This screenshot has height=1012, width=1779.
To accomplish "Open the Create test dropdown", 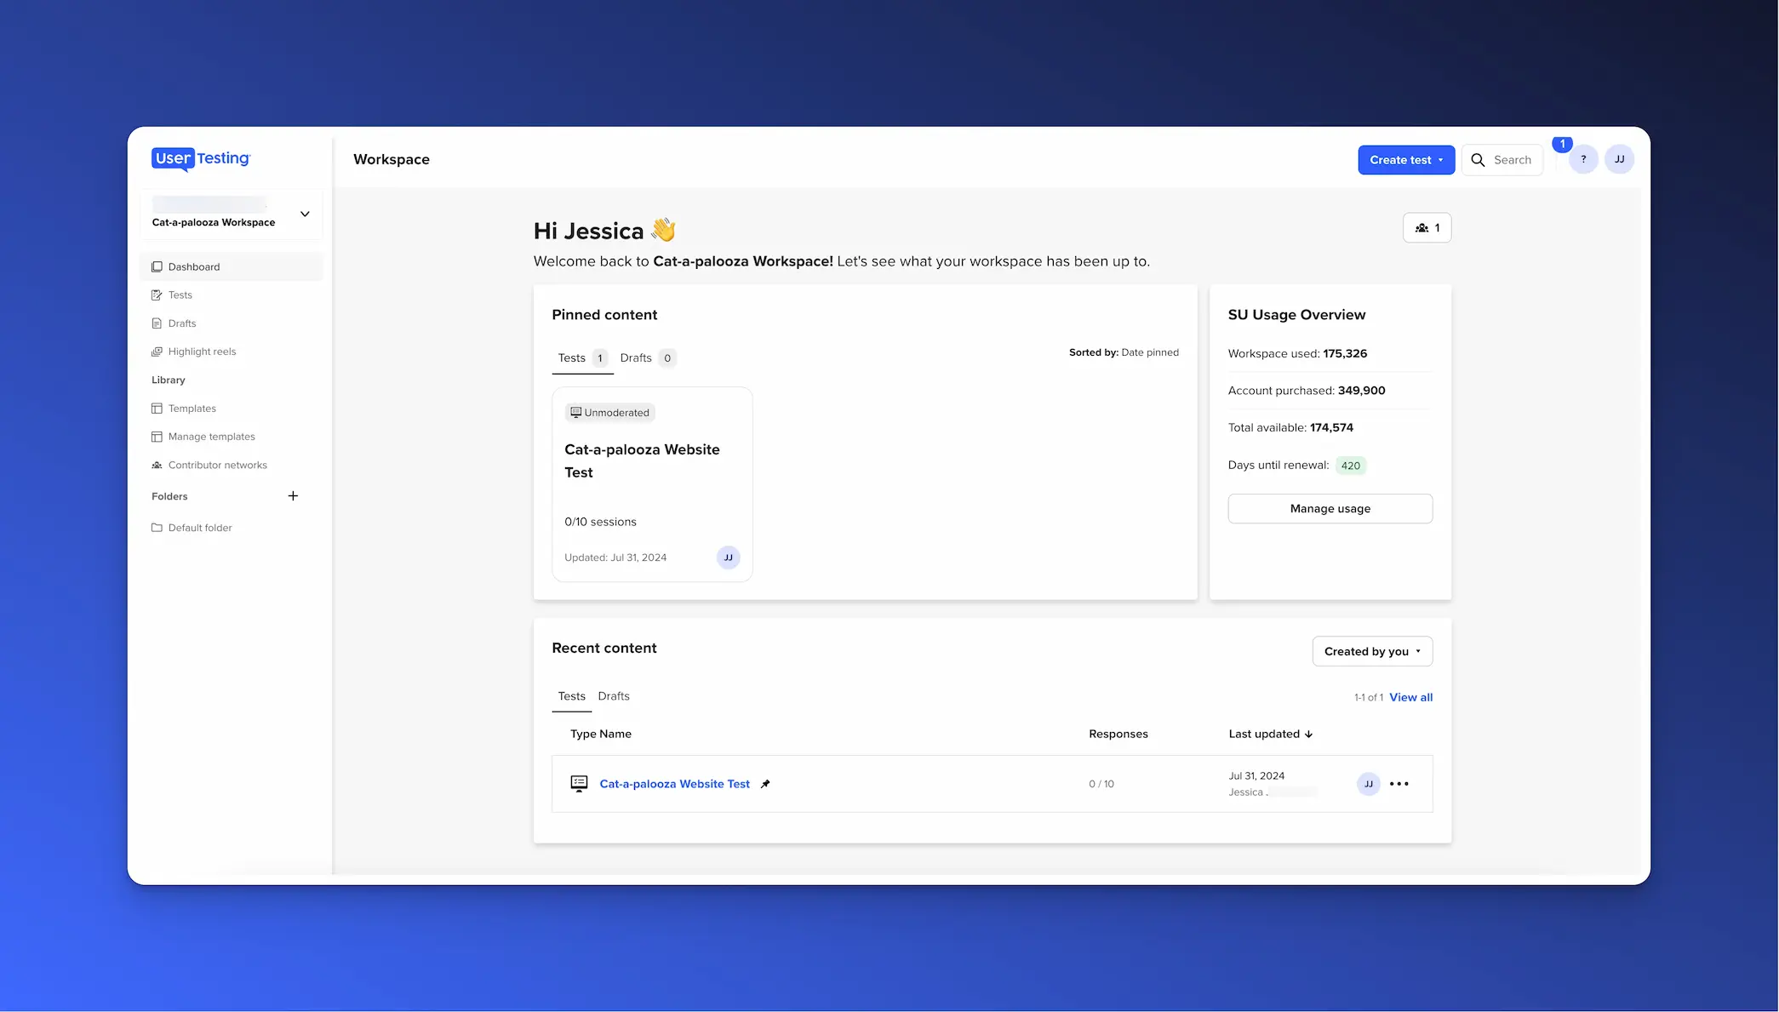I will [x=1405, y=160].
